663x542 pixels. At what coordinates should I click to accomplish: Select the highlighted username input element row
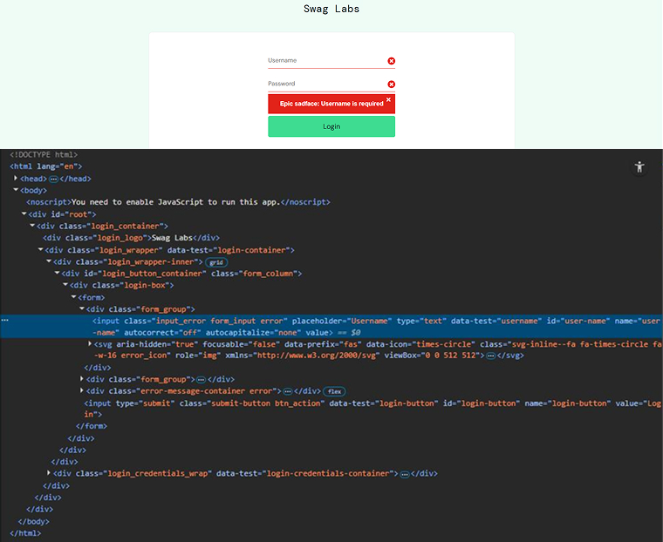[331, 327]
